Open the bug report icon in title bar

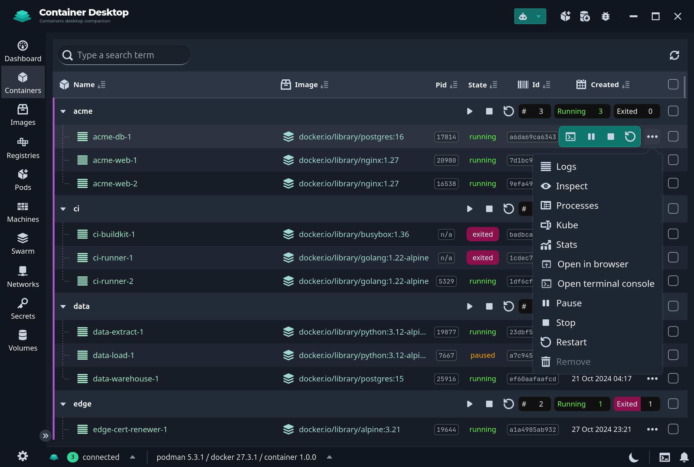coord(605,16)
